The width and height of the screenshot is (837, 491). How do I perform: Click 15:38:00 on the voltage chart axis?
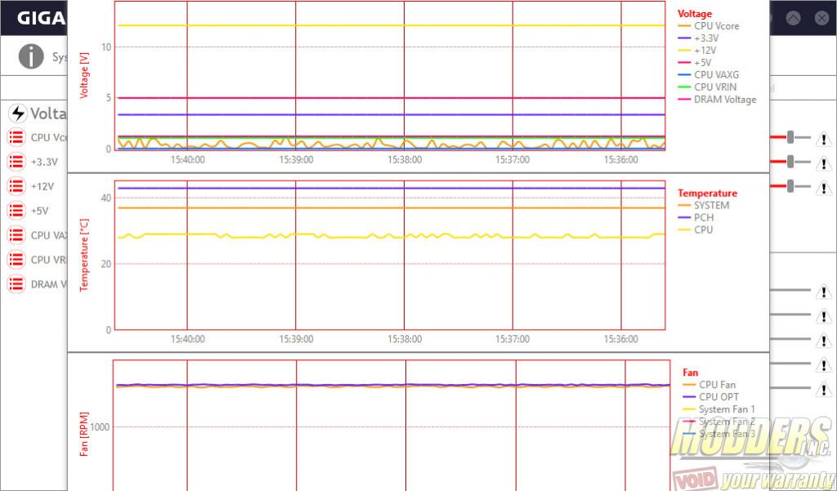point(405,159)
